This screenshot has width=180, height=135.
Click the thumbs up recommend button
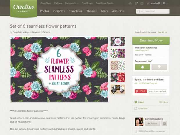142,67
